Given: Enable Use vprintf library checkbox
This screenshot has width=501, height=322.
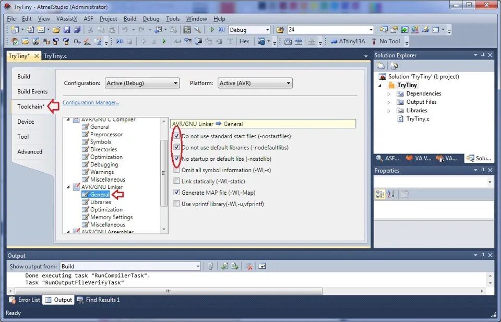Looking at the screenshot, I should coord(176,204).
